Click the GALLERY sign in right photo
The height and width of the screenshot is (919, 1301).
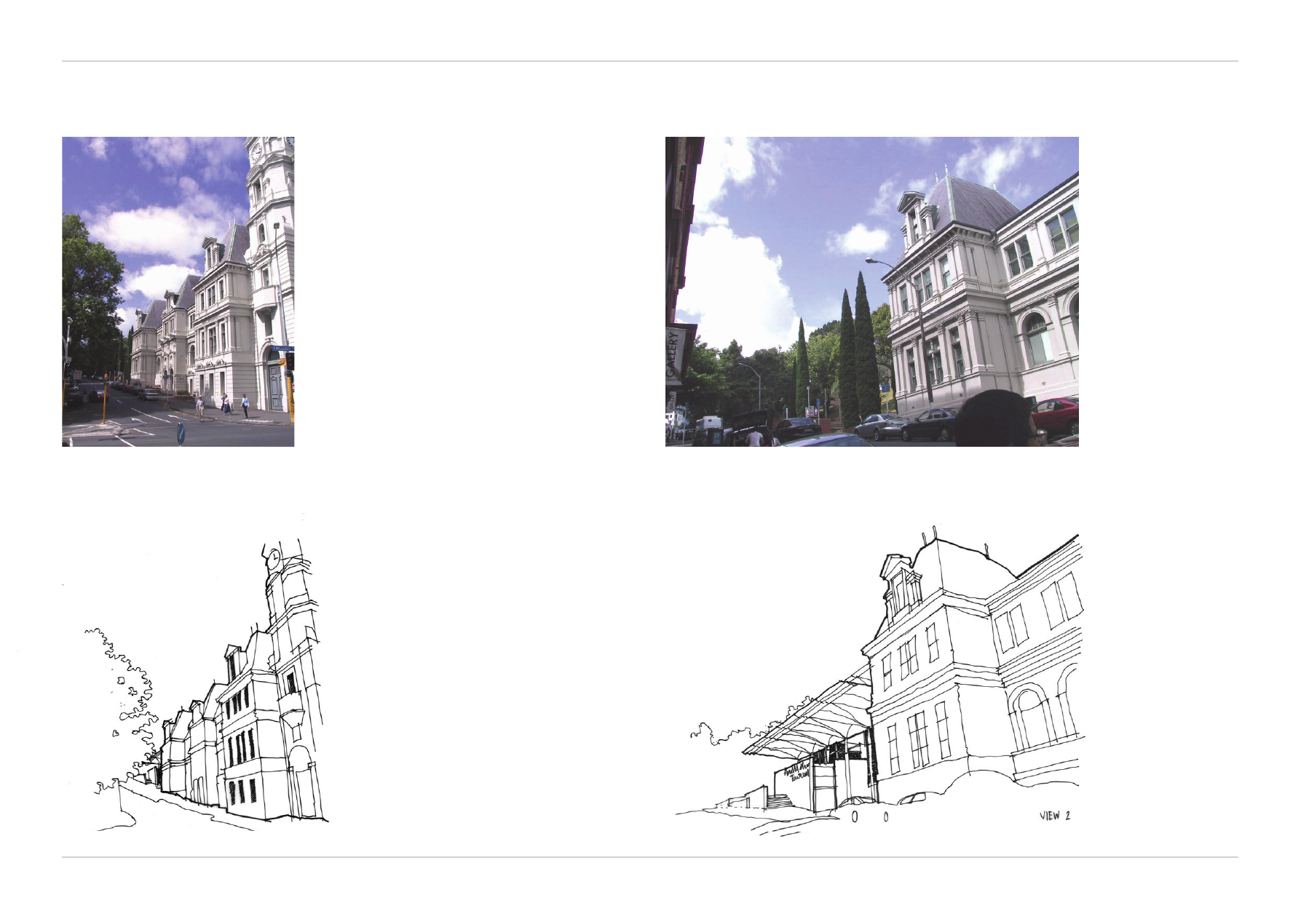coord(675,353)
